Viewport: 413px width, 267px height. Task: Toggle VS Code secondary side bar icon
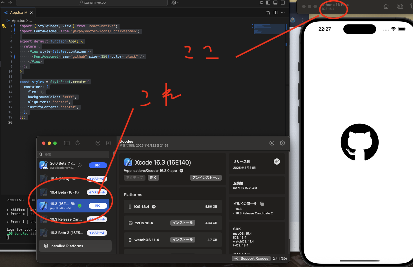click(x=283, y=3)
